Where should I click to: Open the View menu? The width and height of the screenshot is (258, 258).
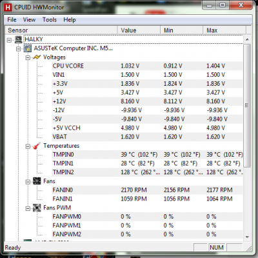pyautogui.click(x=29, y=20)
